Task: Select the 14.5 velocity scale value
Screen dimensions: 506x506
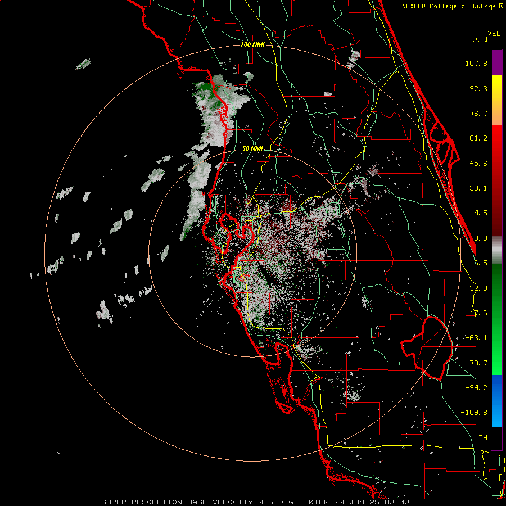Action: pos(478,213)
